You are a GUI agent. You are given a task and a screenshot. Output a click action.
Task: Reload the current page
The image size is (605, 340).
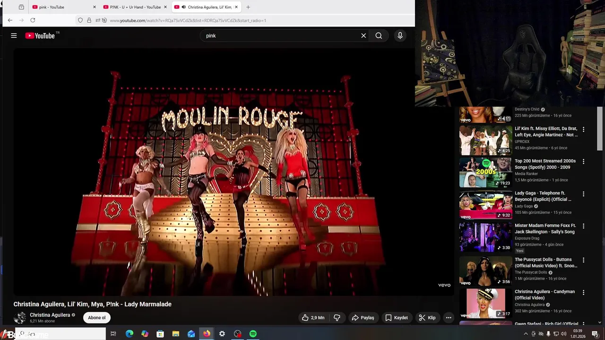(33, 20)
